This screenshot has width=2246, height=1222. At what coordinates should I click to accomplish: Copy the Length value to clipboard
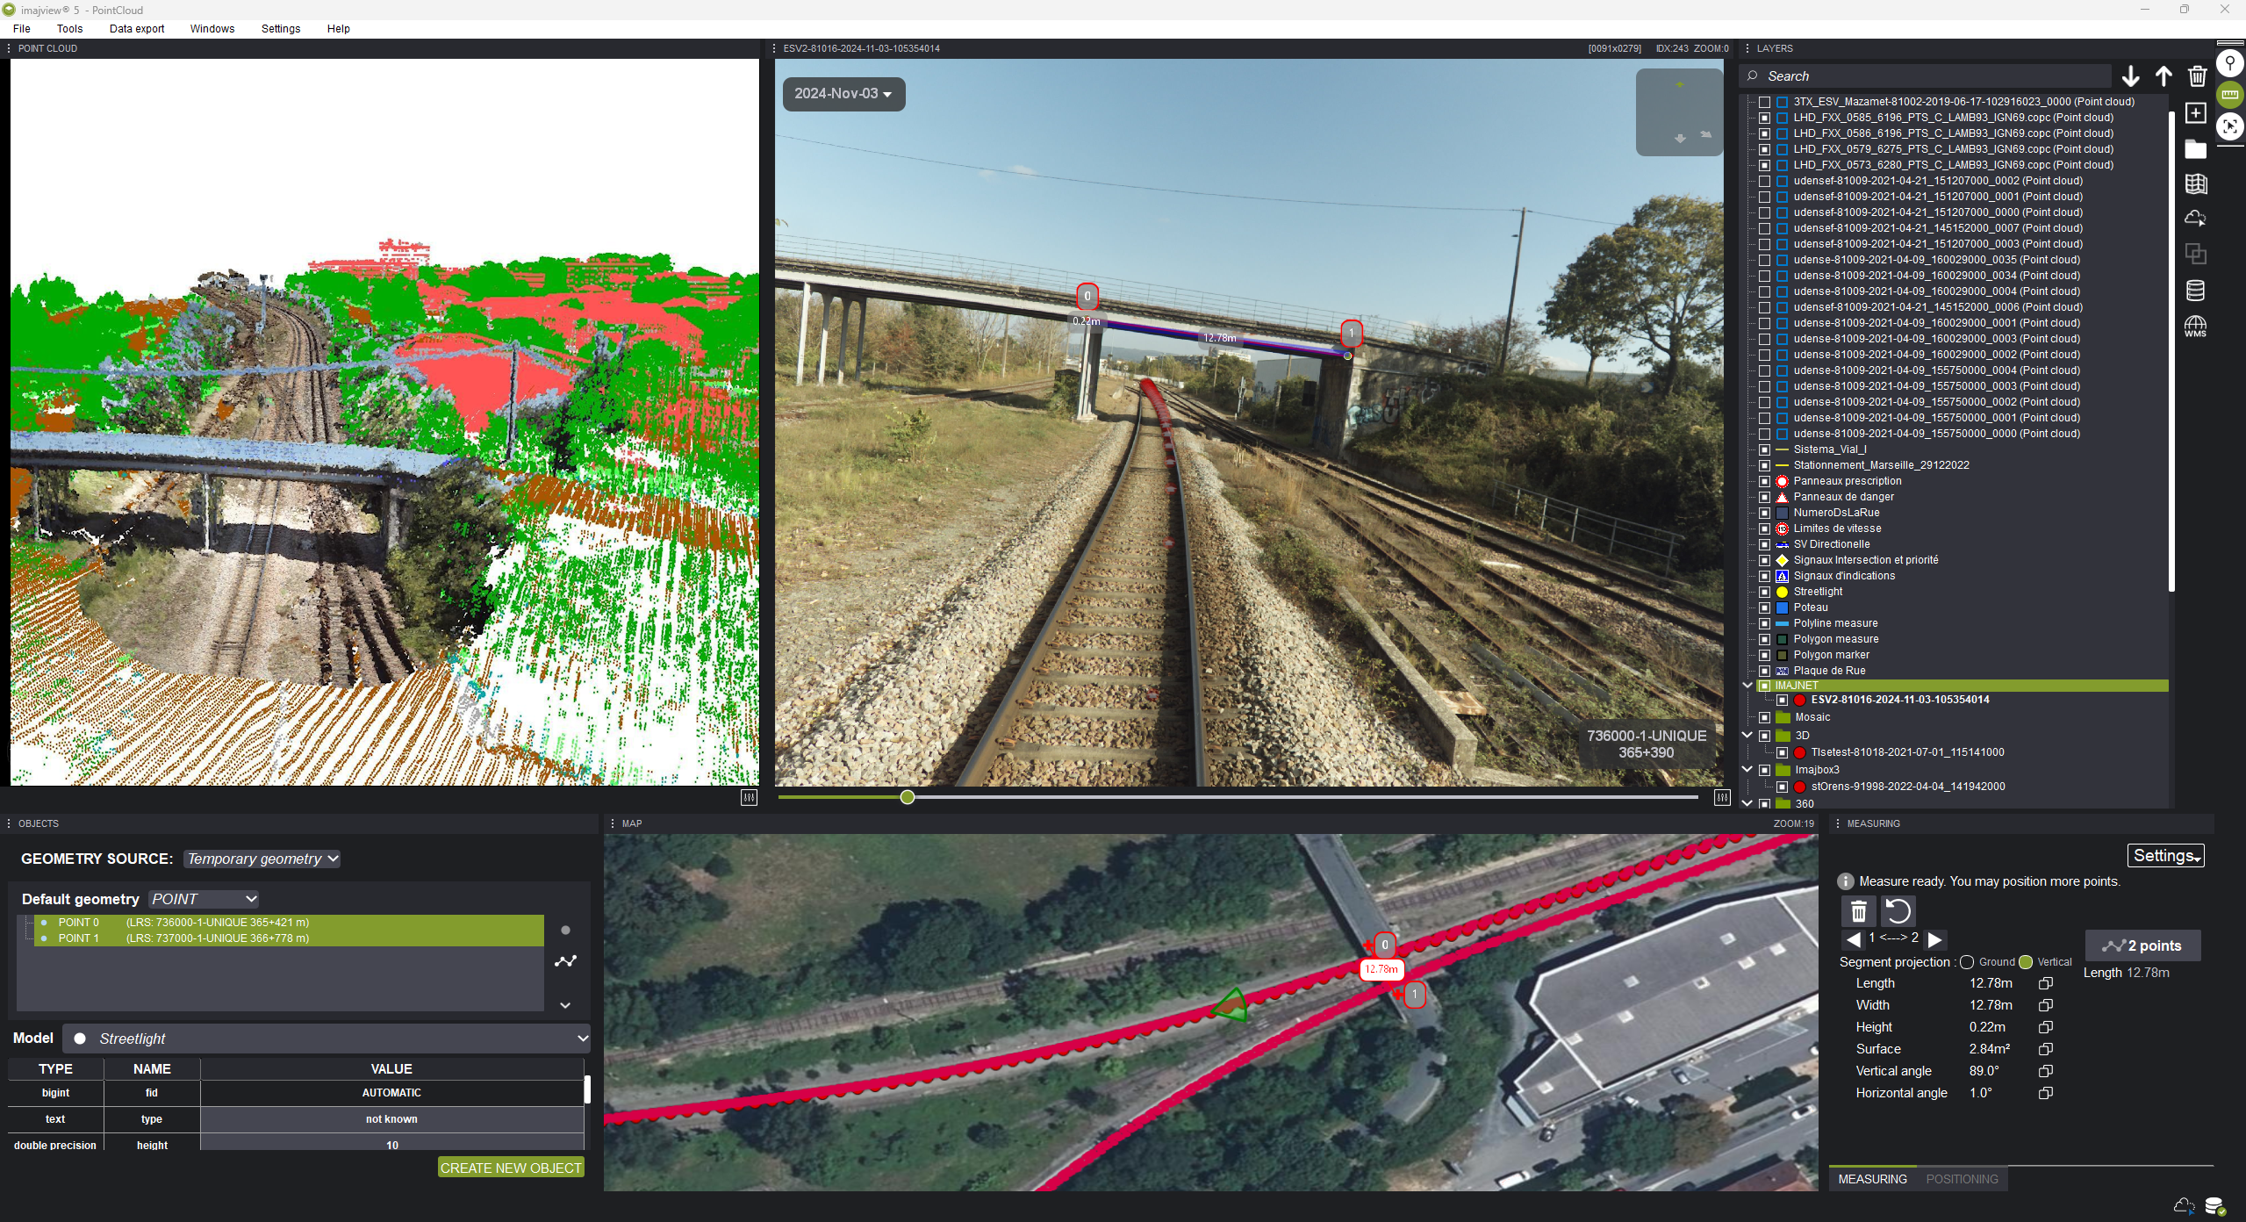(x=2045, y=983)
